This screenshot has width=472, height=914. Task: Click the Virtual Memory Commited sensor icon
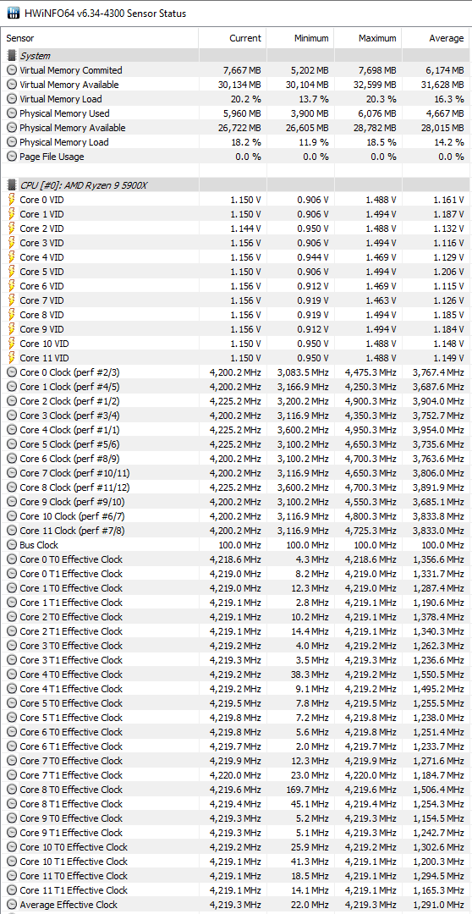(x=12, y=70)
